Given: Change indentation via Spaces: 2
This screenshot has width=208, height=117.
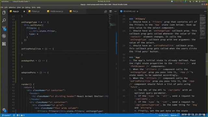Looking at the screenshot, I should click(x=175, y=115).
